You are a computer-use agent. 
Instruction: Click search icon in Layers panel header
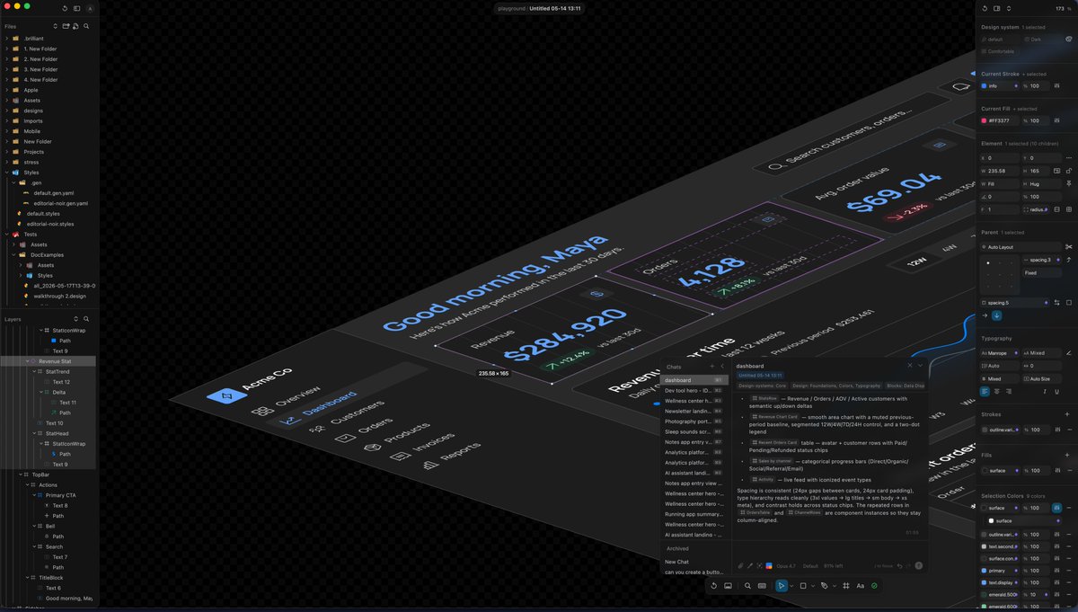click(86, 319)
